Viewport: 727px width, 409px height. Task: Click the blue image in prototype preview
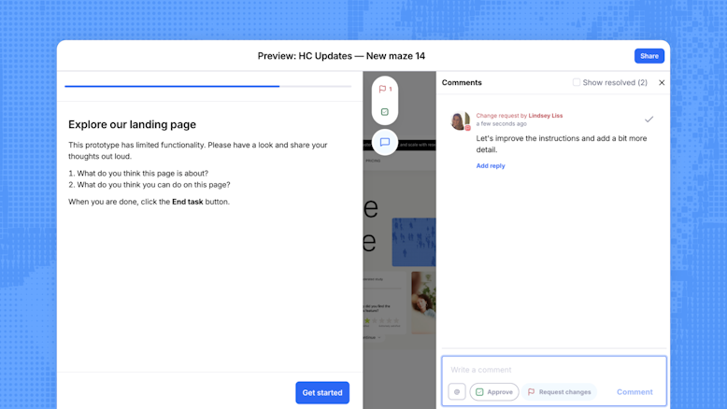pyautogui.click(x=414, y=242)
